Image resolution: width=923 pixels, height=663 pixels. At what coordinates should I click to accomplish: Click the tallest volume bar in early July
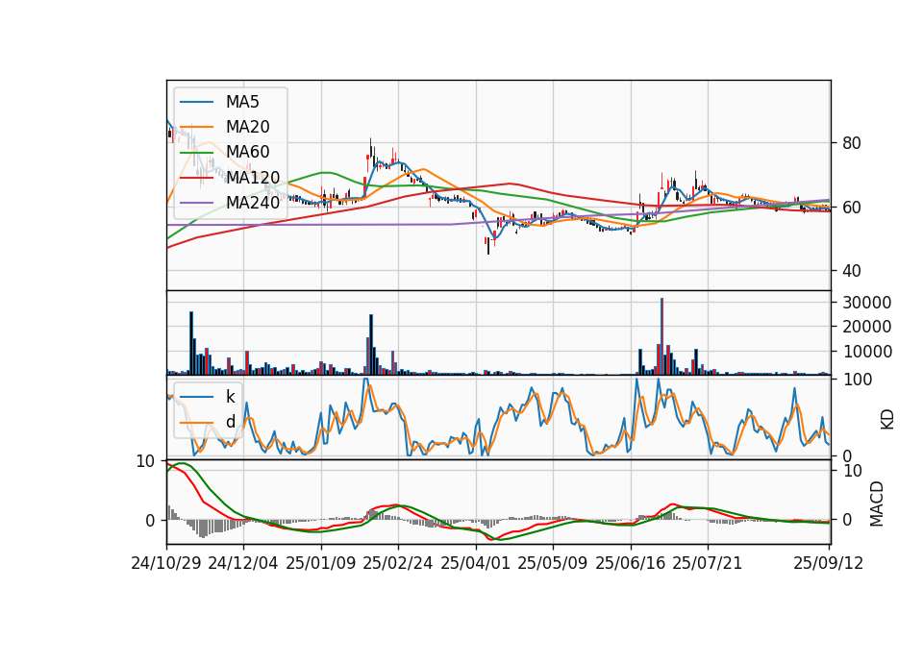pyautogui.click(x=661, y=336)
